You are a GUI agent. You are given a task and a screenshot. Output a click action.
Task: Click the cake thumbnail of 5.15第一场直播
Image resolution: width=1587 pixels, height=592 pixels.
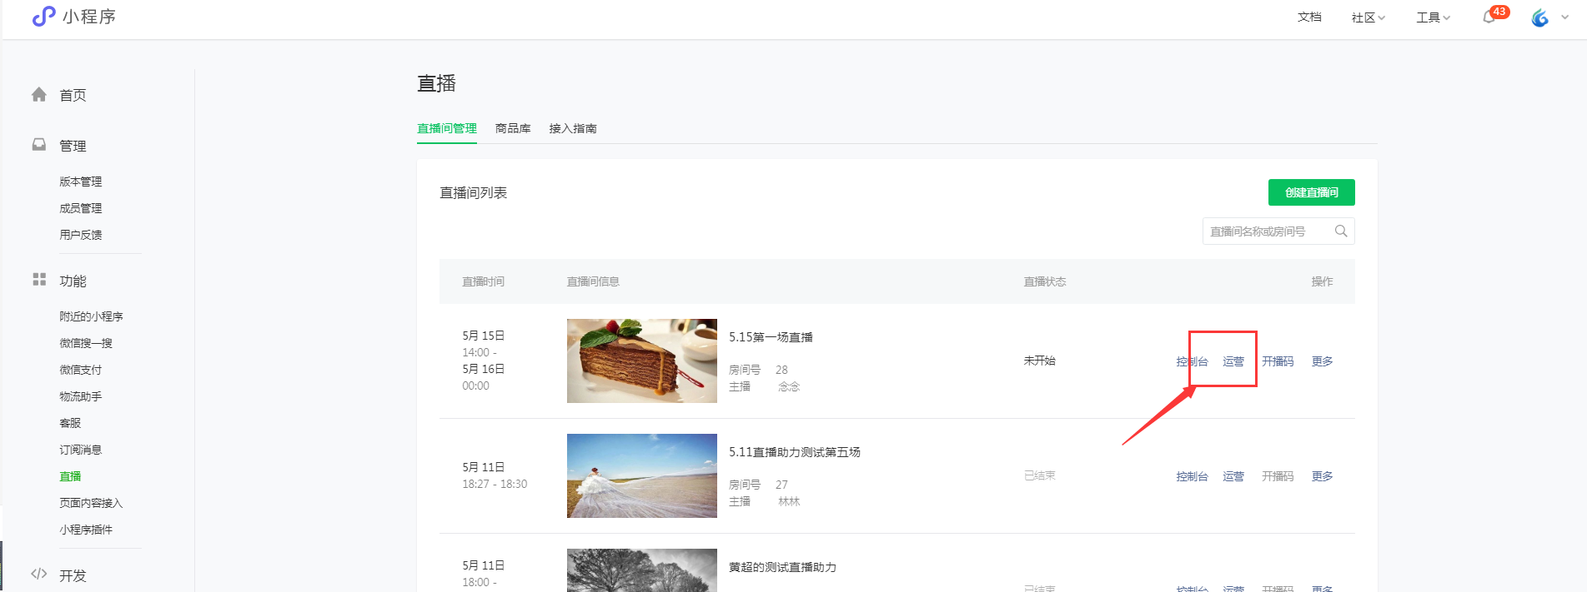pyautogui.click(x=642, y=361)
